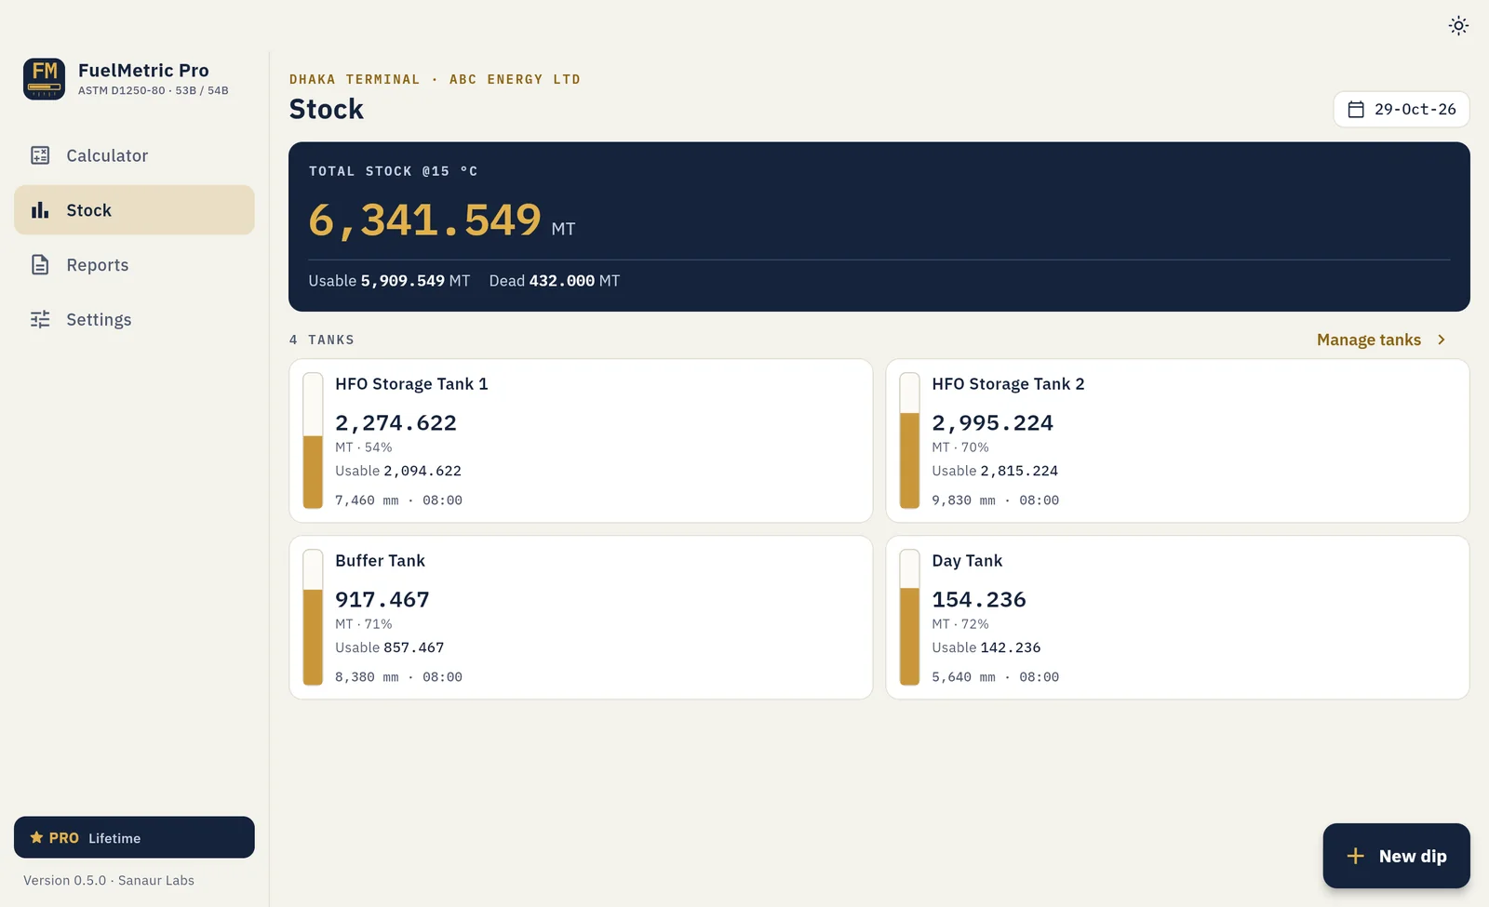Open the Calculator page
The image size is (1489, 907).
[134, 155]
